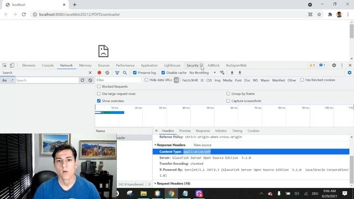Open Chrome from the taskbar

click(171, 193)
